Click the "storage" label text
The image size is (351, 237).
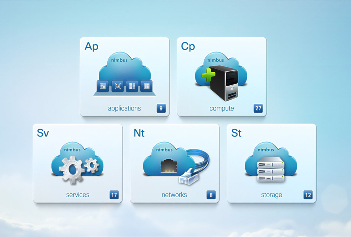click(272, 195)
